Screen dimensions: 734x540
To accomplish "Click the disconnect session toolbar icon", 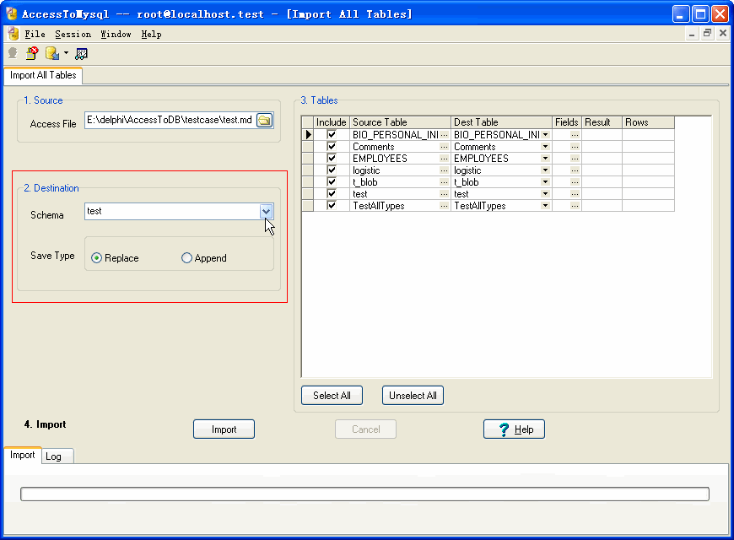I will pyautogui.click(x=32, y=53).
